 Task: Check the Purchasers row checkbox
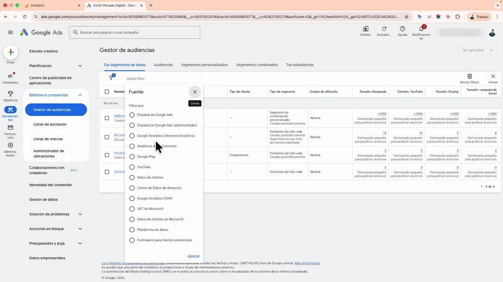pyautogui.click(x=107, y=155)
